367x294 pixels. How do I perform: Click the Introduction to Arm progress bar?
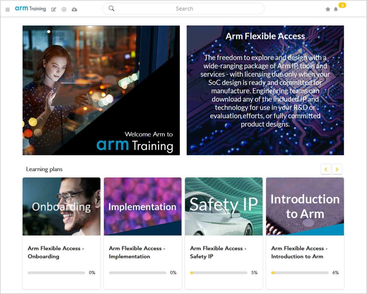pos(300,273)
